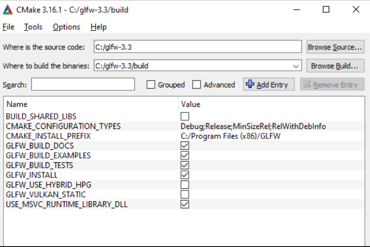Toggle the BUILD_SHARED_LIBS checkbox
This screenshot has height=247, width=370.
(x=185, y=116)
